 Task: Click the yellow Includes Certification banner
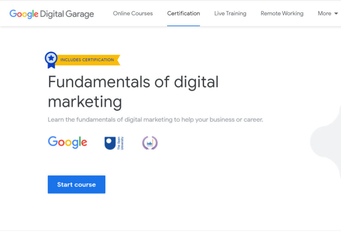[88, 60]
